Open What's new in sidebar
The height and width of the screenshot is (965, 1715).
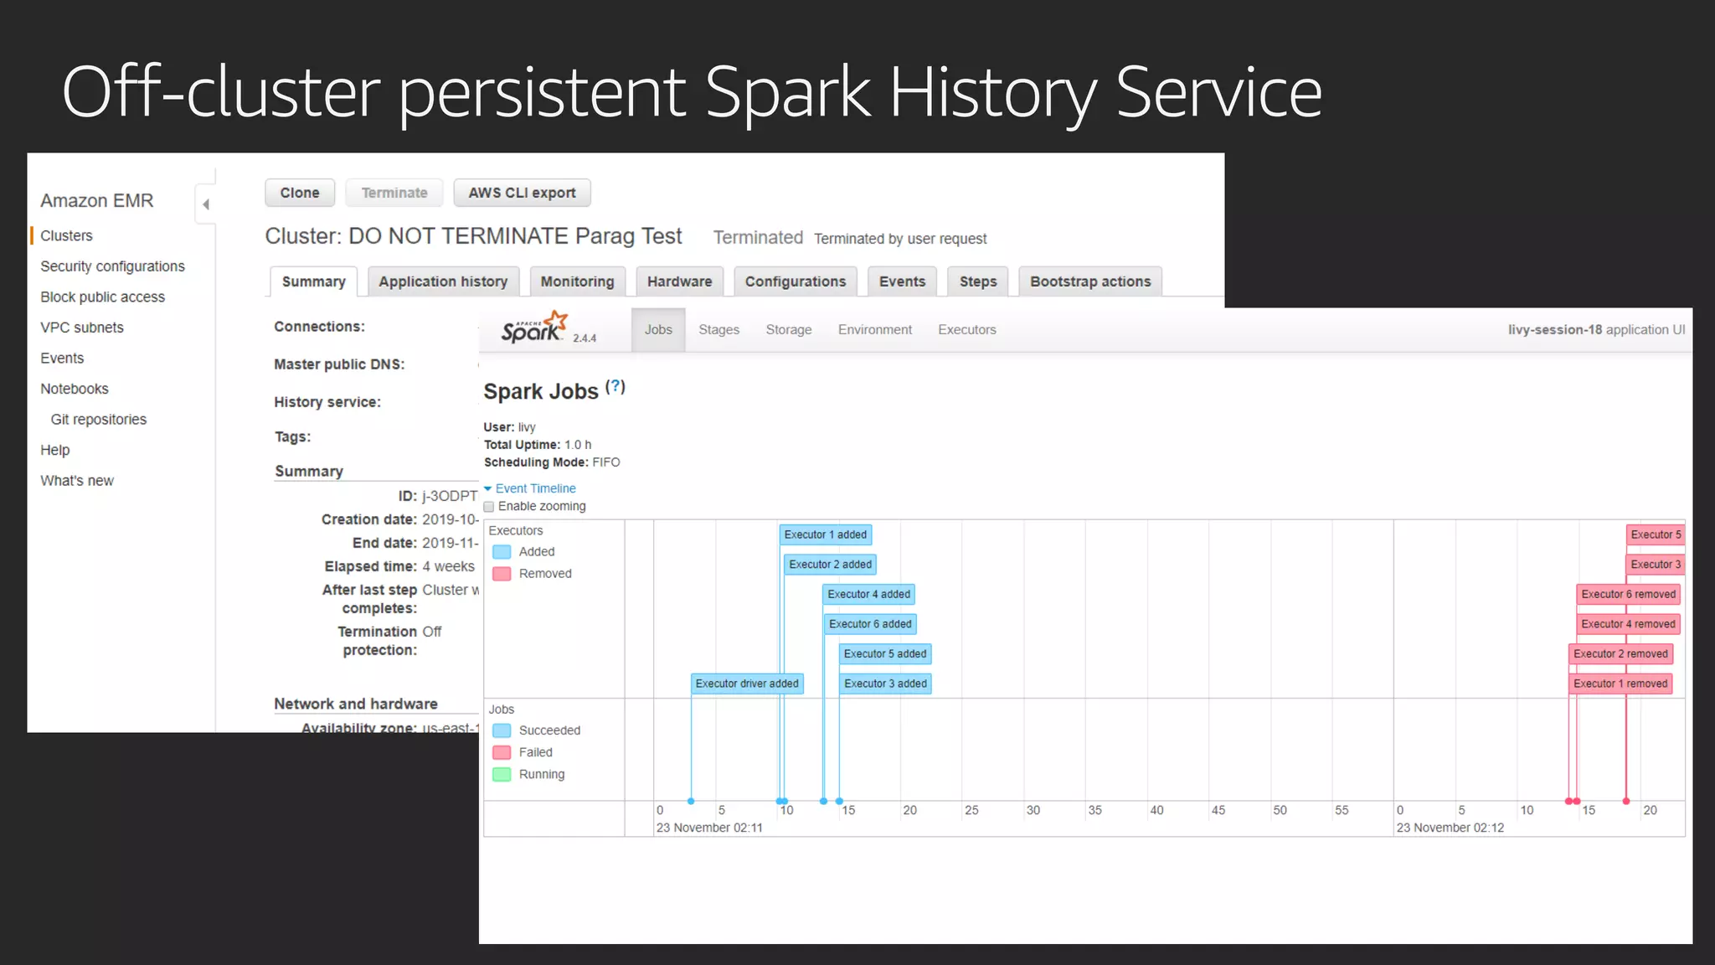77,481
